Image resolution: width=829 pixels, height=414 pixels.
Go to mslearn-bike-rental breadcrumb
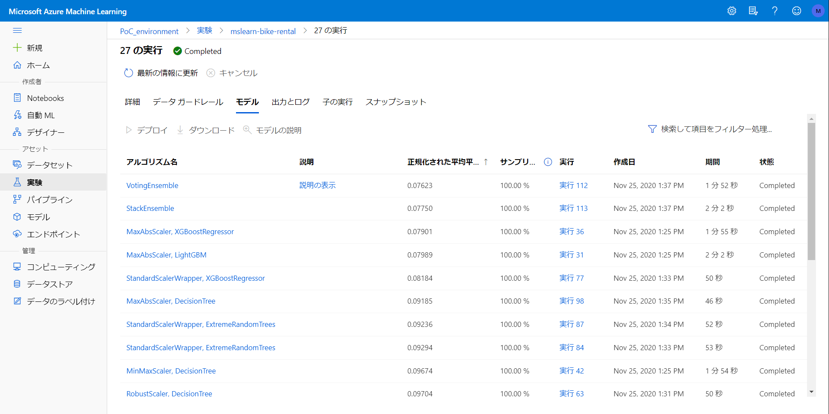click(x=263, y=31)
